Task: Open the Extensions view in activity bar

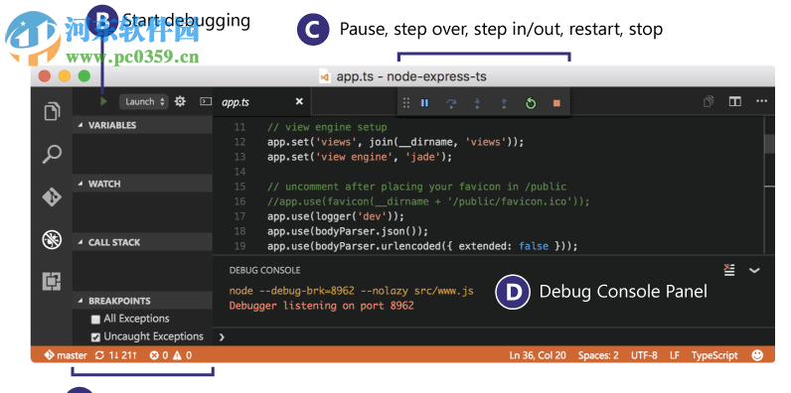Action: click(x=52, y=281)
